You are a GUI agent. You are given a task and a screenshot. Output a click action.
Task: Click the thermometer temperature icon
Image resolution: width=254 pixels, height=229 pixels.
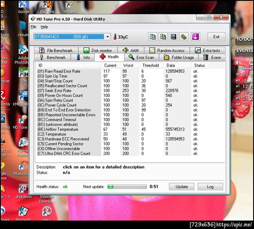[115, 37]
